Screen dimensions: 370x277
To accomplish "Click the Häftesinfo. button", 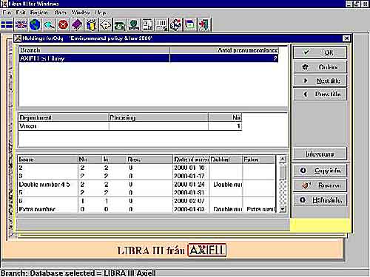I will point(320,200).
